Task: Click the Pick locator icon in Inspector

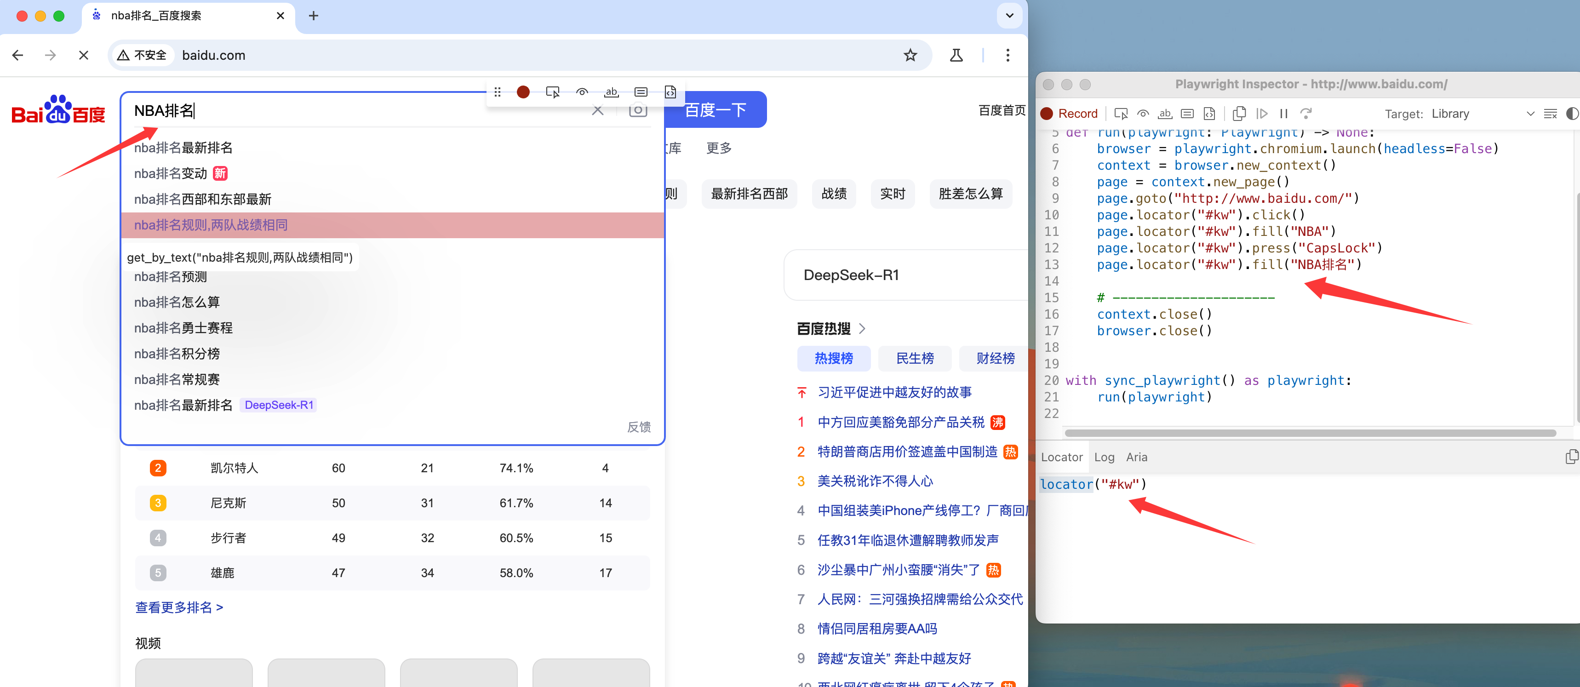Action: (1121, 114)
